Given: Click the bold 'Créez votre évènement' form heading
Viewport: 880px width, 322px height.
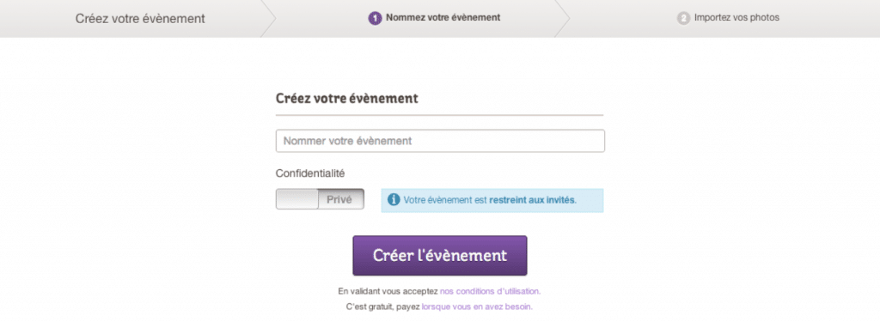Looking at the screenshot, I should pyautogui.click(x=347, y=99).
